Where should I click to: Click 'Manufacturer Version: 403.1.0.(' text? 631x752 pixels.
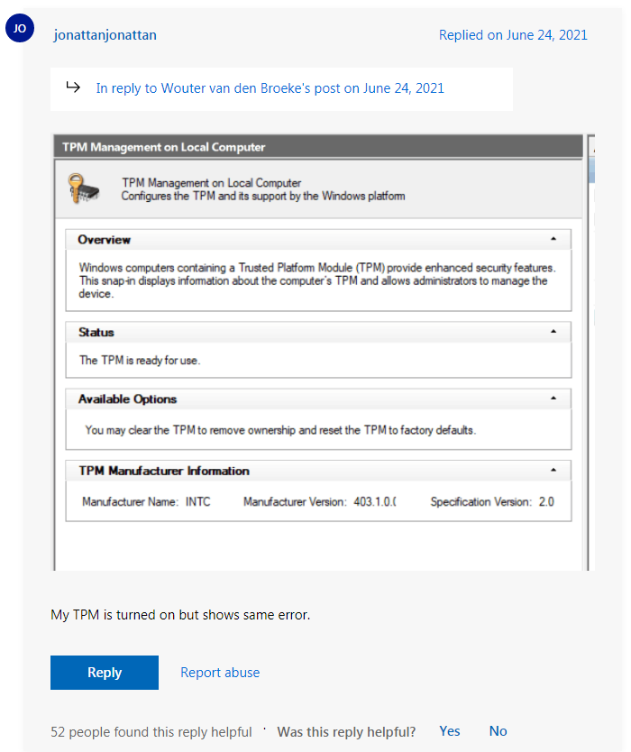tap(320, 501)
